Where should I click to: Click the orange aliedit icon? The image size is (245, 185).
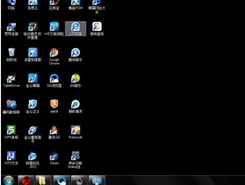(54, 106)
